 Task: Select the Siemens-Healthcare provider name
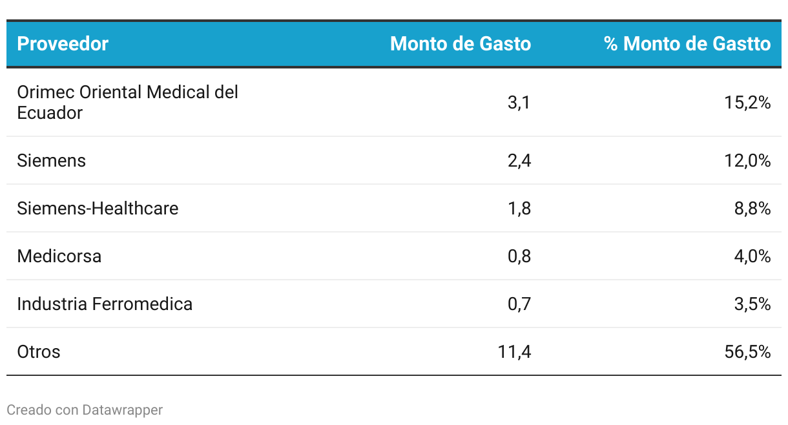pyautogui.click(x=98, y=208)
